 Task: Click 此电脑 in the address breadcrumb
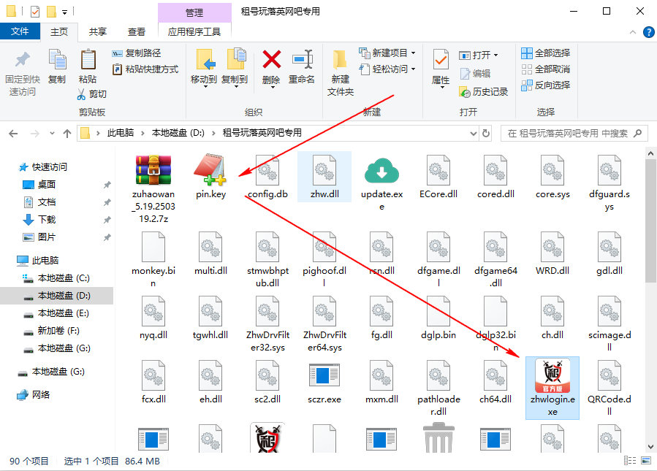(x=121, y=133)
